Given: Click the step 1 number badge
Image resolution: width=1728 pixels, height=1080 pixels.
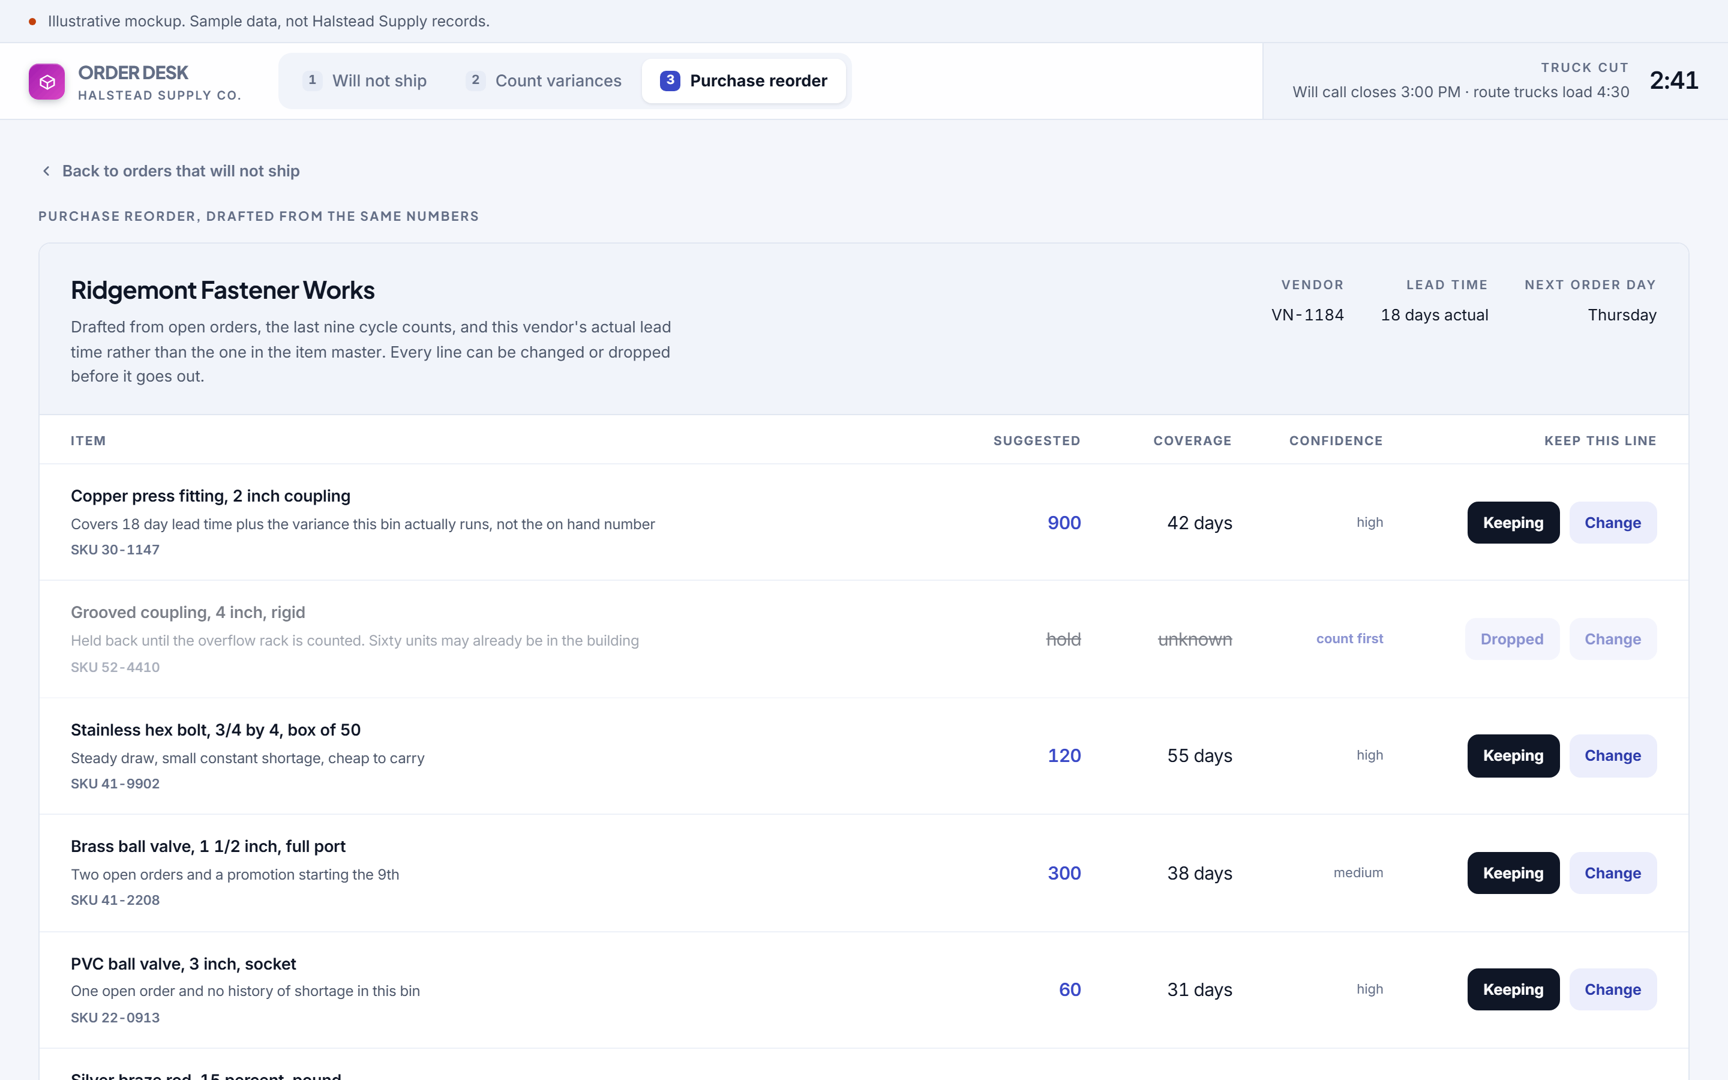Looking at the screenshot, I should [312, 80].
